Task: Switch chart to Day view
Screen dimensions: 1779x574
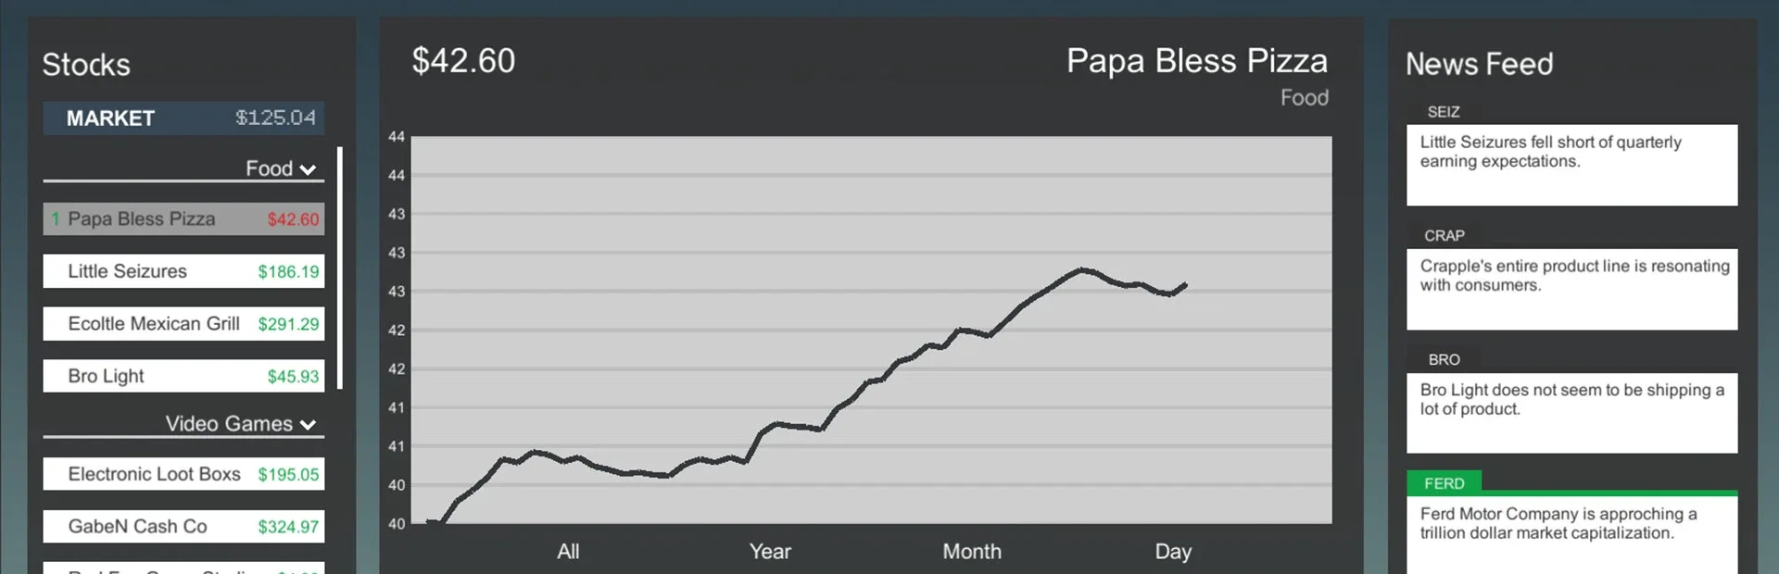Action: click(x=1172, y=551)
